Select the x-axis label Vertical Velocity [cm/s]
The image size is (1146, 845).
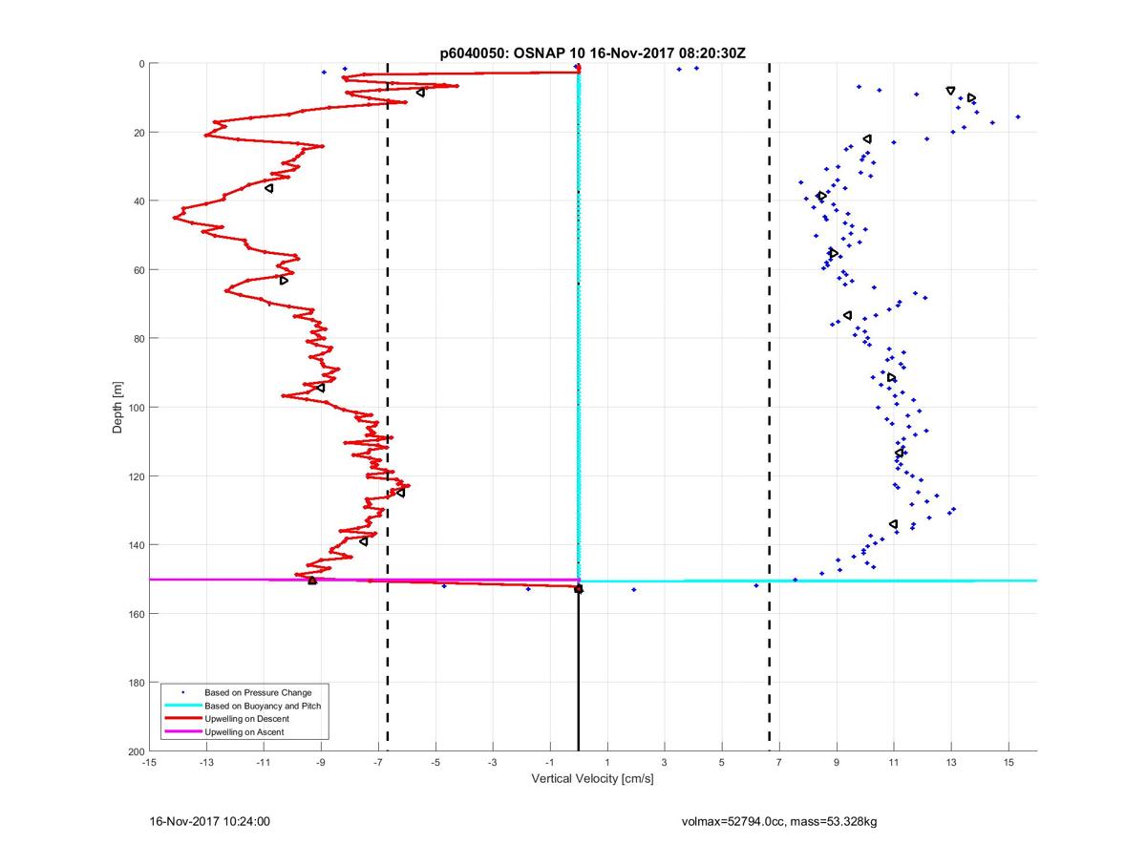[592, 779]
